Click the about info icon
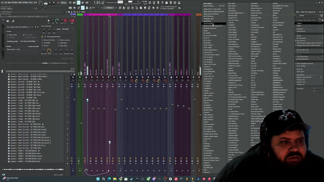This screenshot has height=182, width=324. tap(175, 3)
